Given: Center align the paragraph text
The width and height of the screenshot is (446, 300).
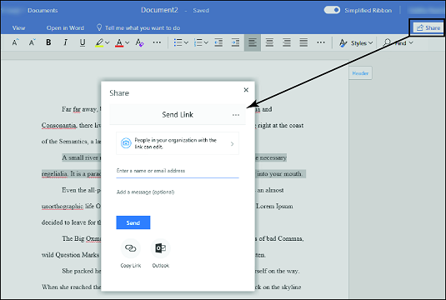Looking at the screenshot, I should [x=269, y=42].
